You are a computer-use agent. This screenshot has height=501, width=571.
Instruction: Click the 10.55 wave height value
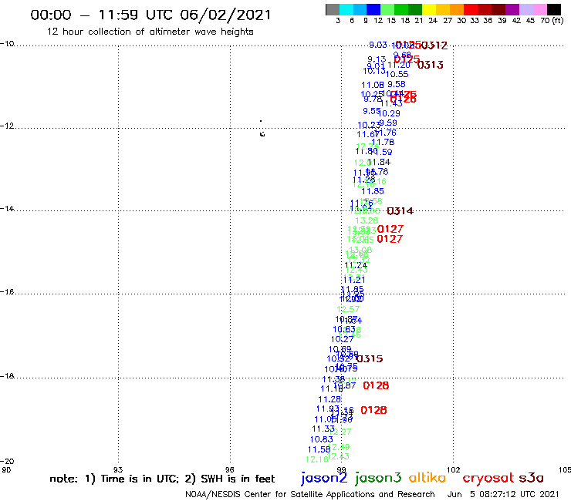click(397, 74)
